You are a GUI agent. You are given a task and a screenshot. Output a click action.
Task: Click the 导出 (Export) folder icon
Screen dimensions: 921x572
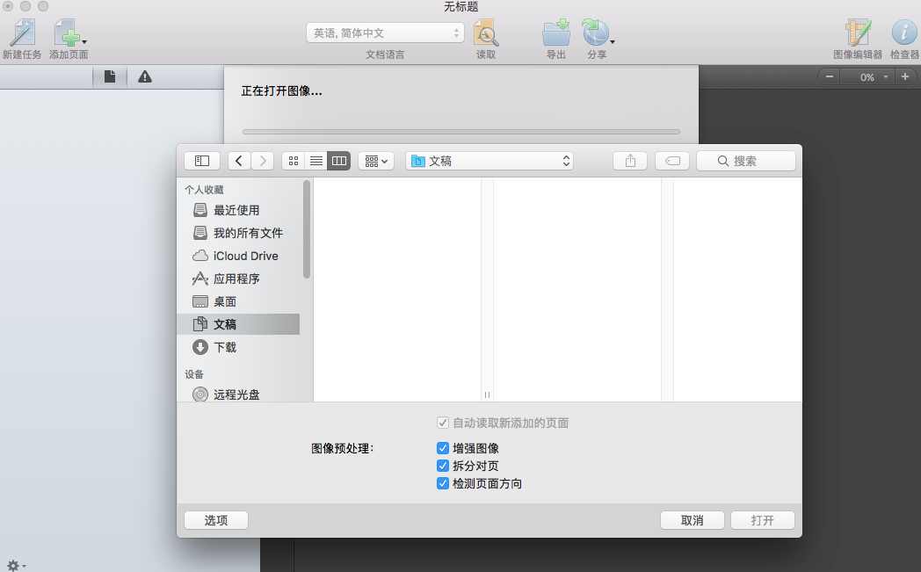[x=556, y=34]
